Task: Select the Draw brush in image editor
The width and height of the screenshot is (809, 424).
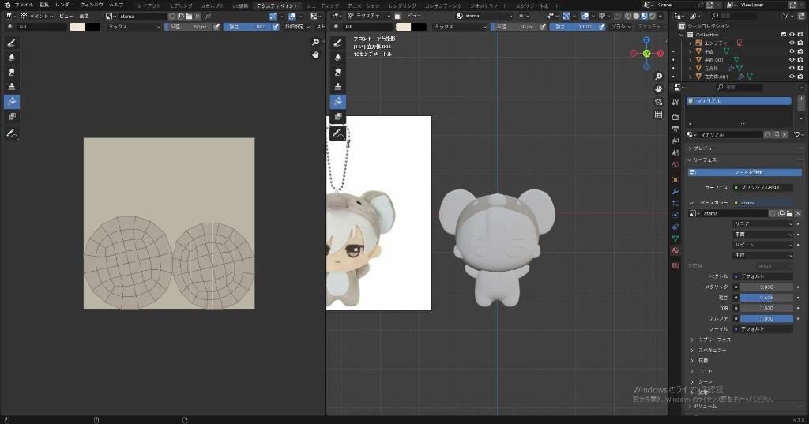Action: tap(12, 43)
